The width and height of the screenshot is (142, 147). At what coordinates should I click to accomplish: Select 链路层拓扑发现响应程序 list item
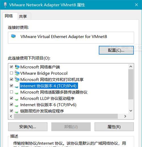point(42,111)
